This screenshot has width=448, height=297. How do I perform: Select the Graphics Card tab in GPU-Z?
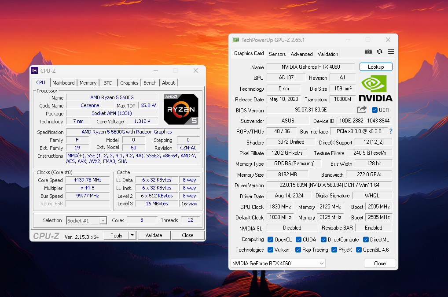click(x=249, y=53)
